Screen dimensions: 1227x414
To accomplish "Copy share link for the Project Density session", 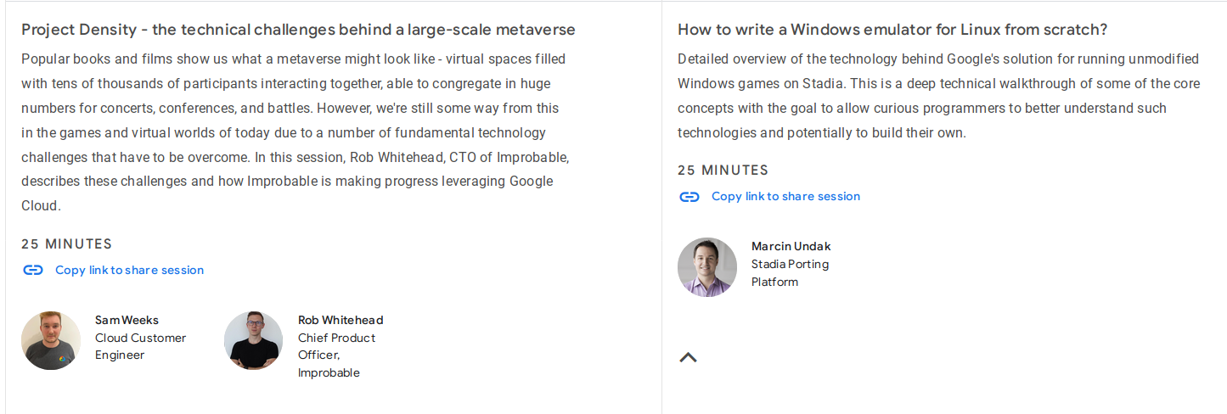I will pos(129,271).
